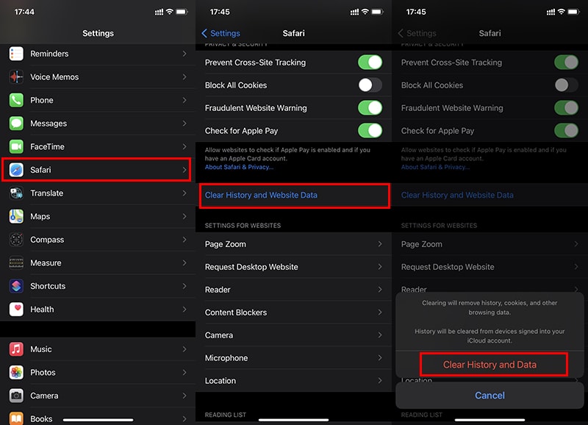This screenshot has height=425, width=588.
Task: Toggle Check for Apple Pay in middle screen
Action: (370, 131)
